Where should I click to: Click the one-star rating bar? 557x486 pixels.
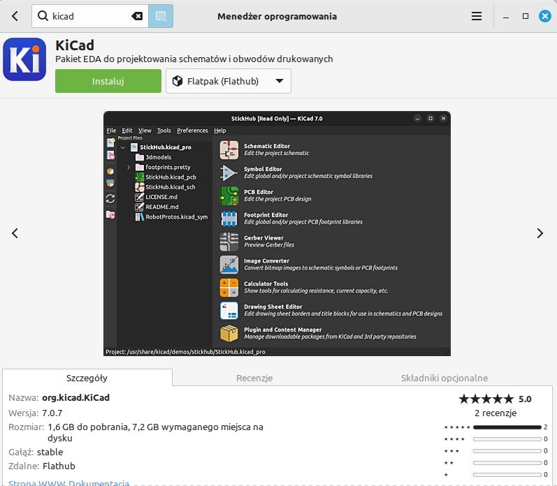507,475
